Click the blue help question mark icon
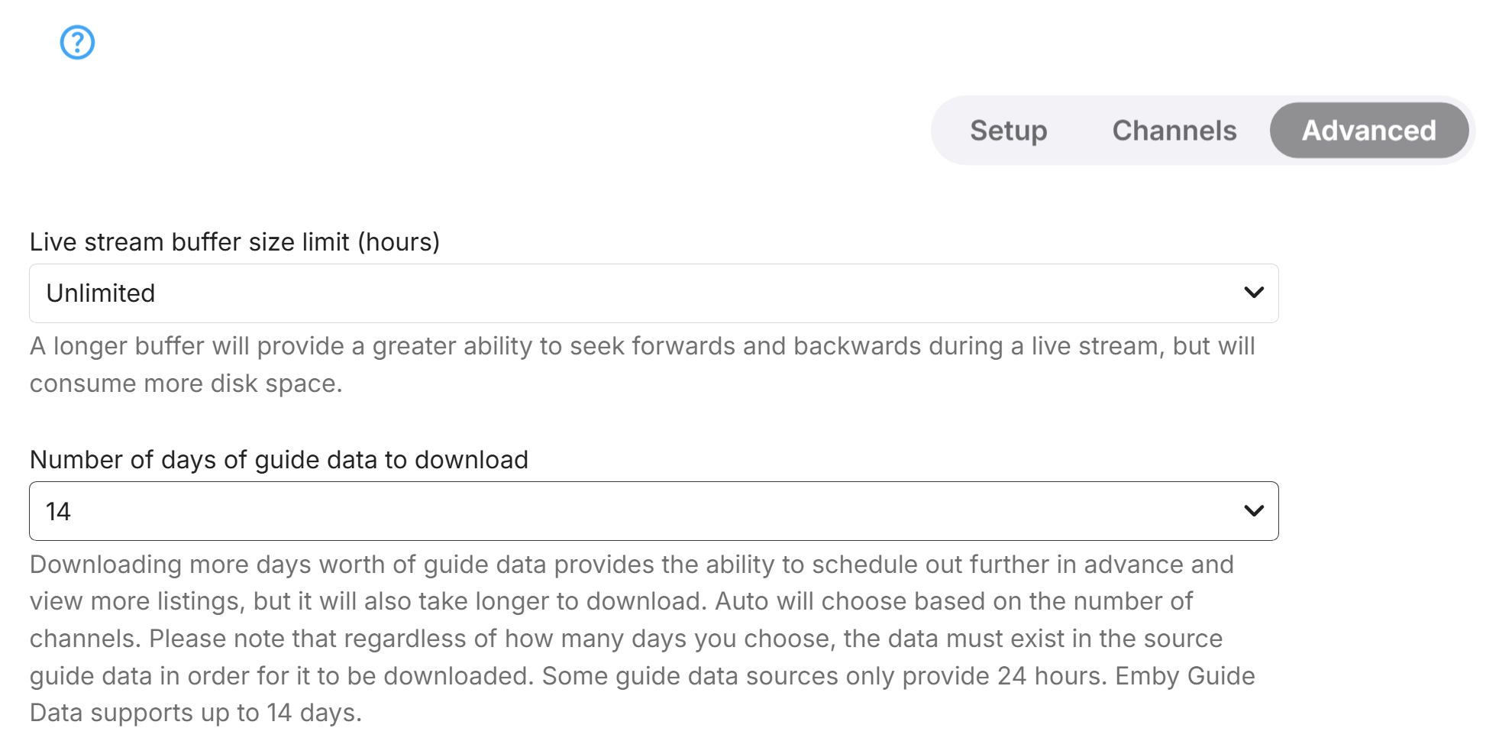The width and height of the screenshot is (1512, 754). [x=77, y=42]
